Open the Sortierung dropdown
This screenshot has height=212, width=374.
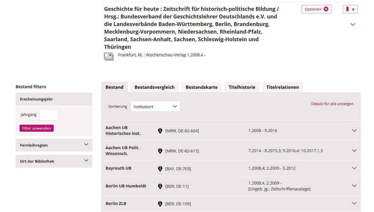(x=155, y=106)
